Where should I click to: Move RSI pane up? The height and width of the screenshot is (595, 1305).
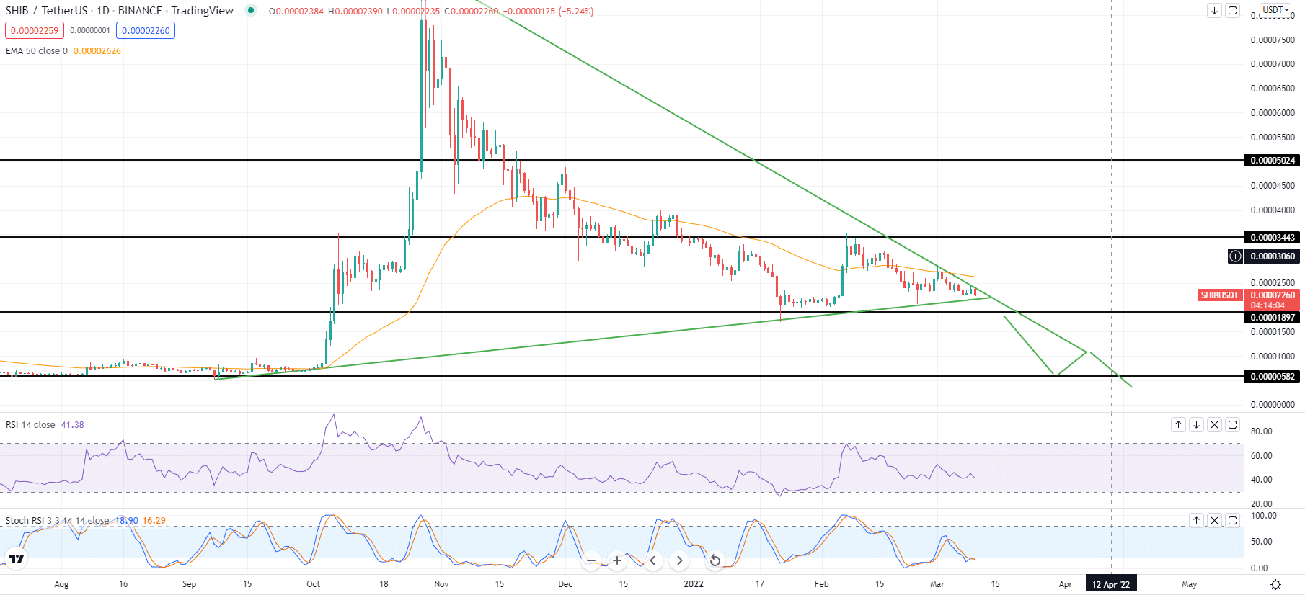1179,425
